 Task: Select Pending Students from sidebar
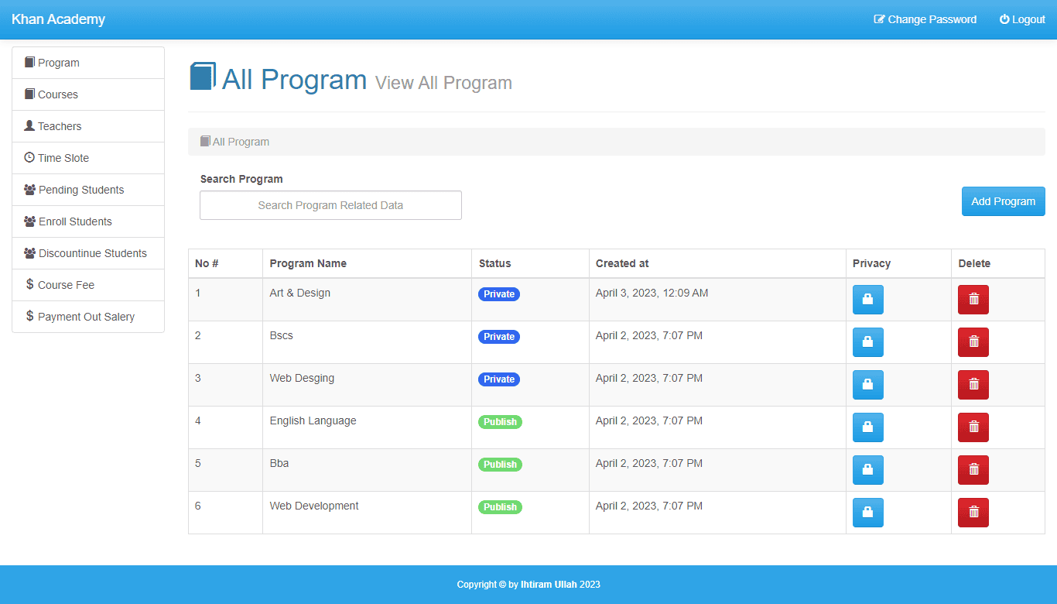(x=81, y=190)
